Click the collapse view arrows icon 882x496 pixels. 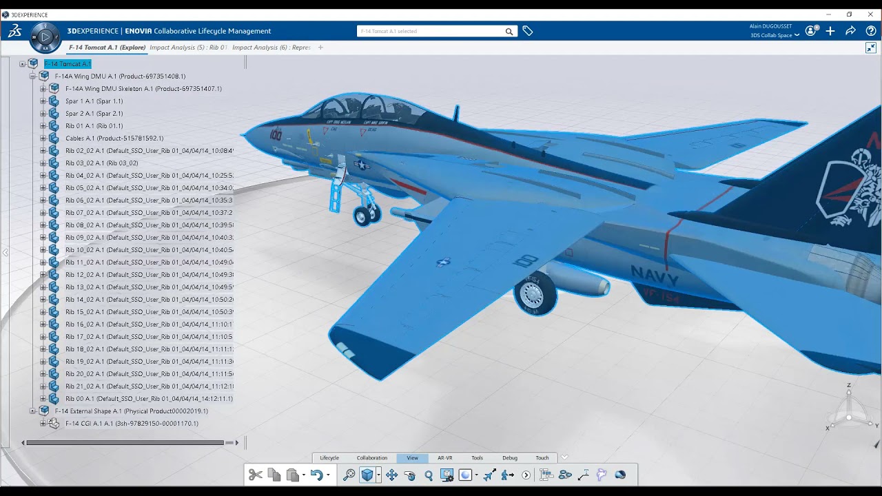coord(871,48)
